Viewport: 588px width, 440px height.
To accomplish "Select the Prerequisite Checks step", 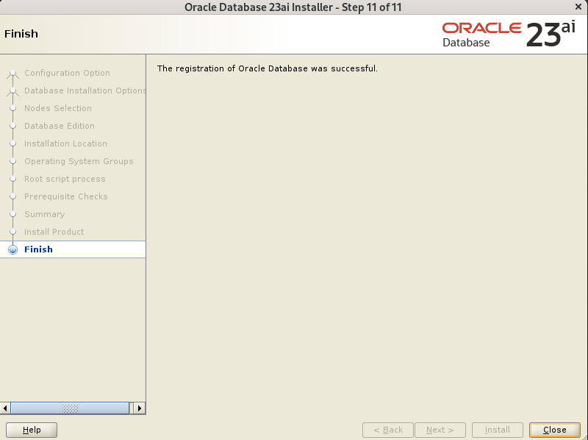I will coord(66,196).
